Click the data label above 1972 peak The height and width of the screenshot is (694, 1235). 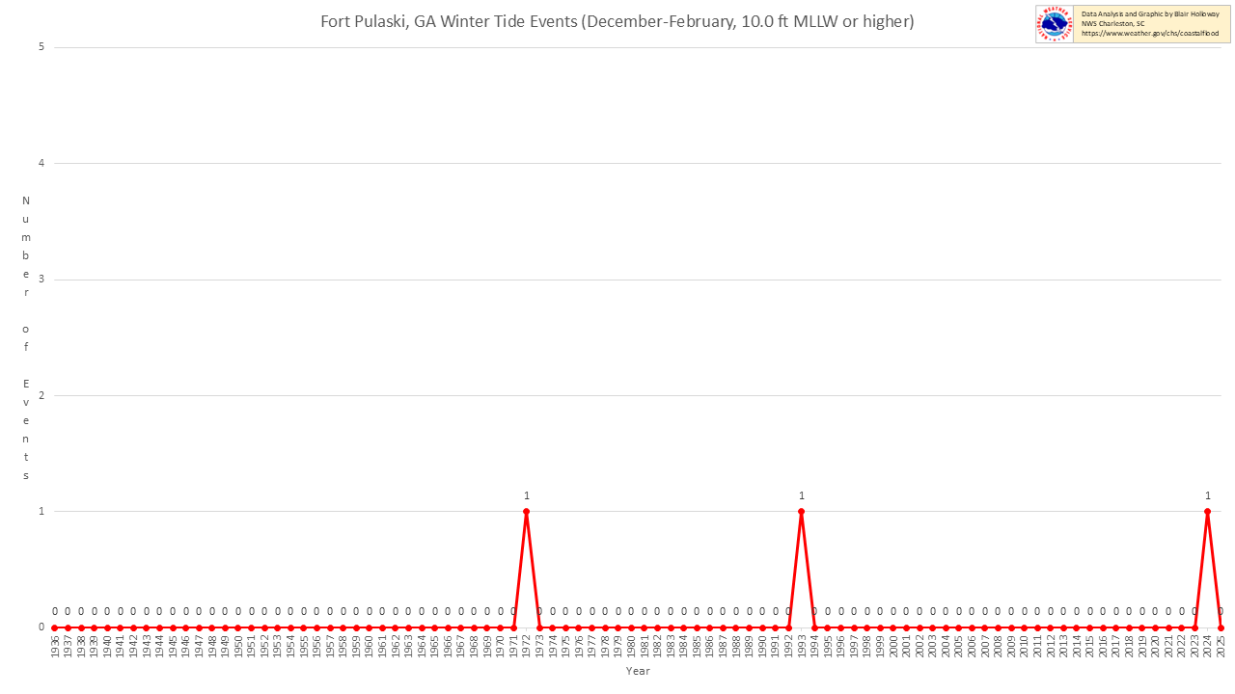pyautogui.click(x=526, y=495)
